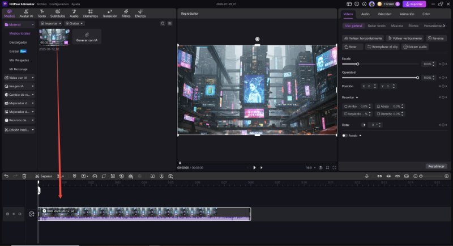The width and height of the screenshot is (453, 246).
Task: Open the Importar dropdown
Action: coord(51,23)
